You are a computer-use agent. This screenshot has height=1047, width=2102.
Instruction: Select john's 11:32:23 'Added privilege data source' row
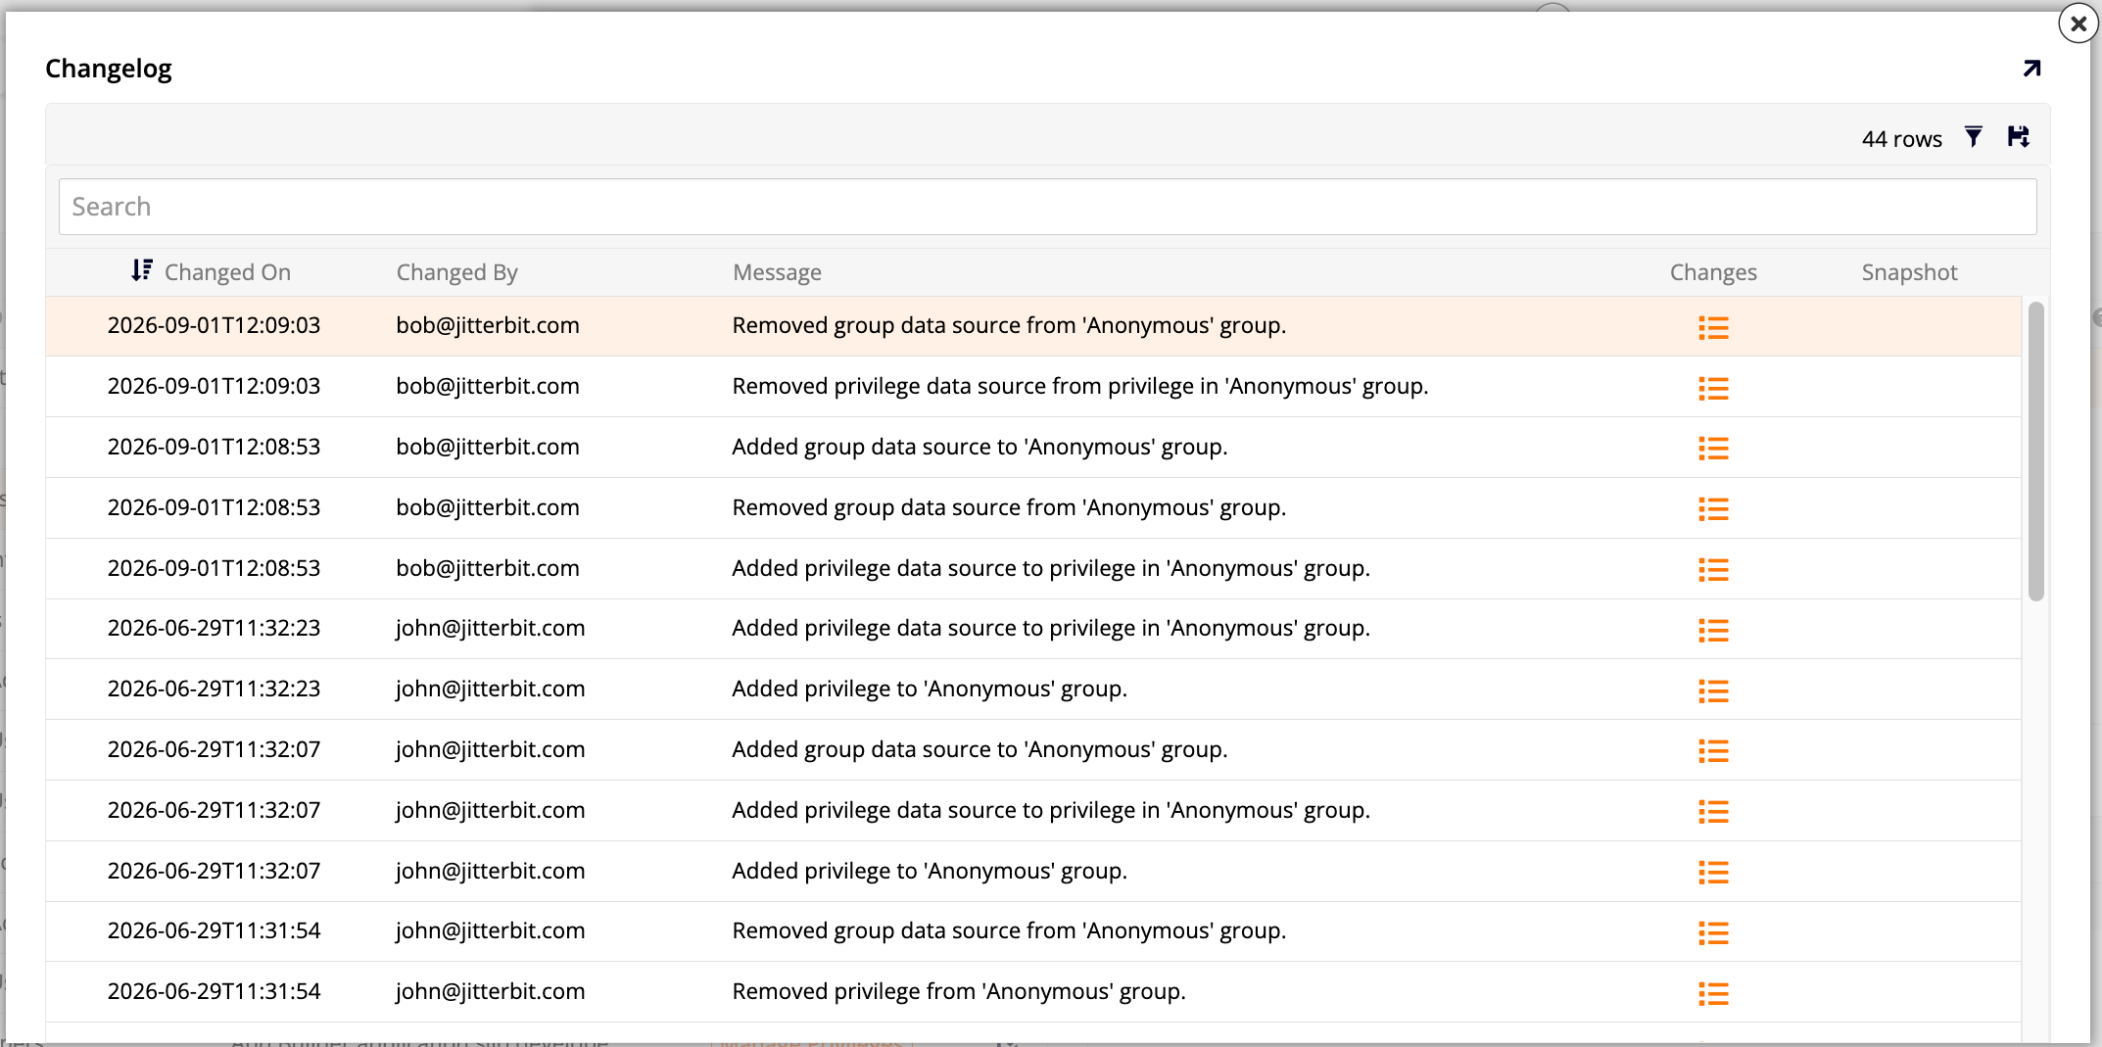1033,628
